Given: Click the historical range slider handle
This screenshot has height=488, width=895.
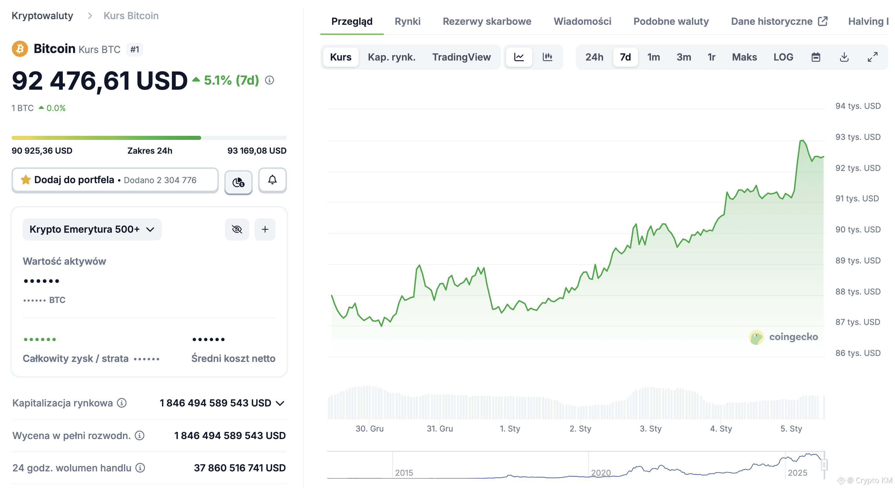Looking at the screenshot, I should point(824,464).
